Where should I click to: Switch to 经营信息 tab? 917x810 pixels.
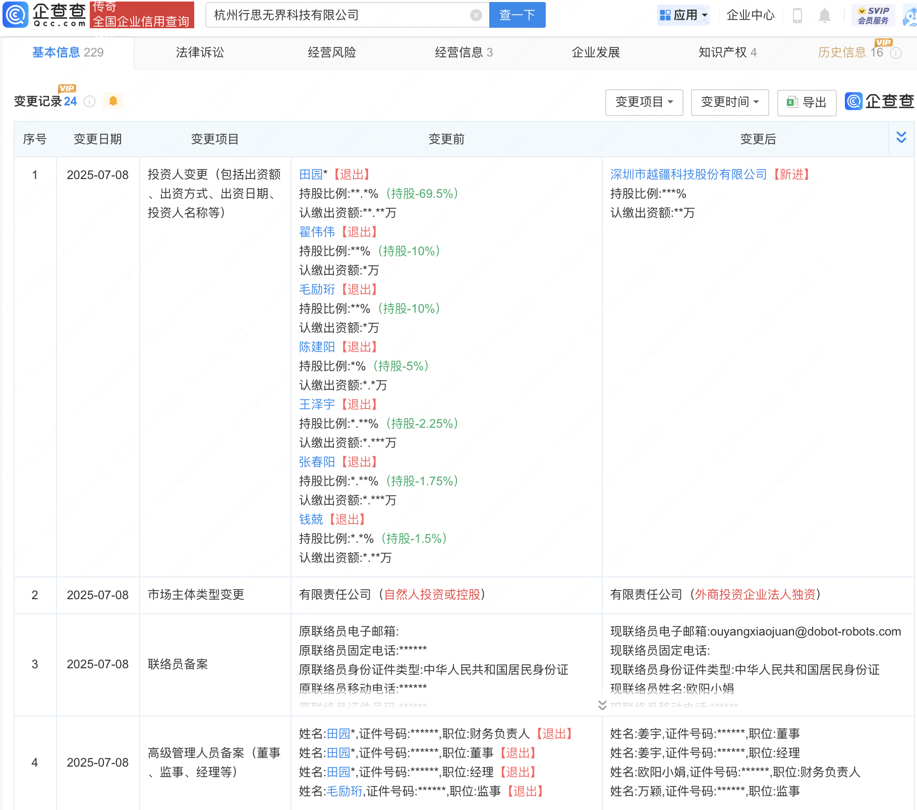(x=464, y=52)
